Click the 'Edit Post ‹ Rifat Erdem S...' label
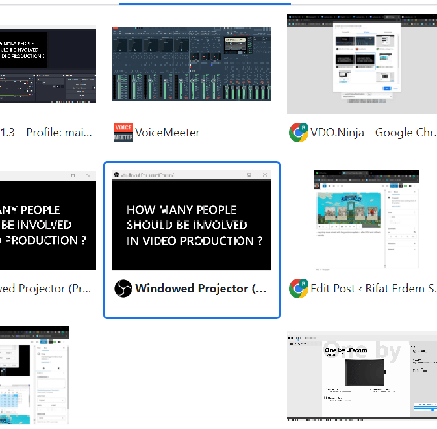This screenshot has height=429, width=437. tap(373, 289)
